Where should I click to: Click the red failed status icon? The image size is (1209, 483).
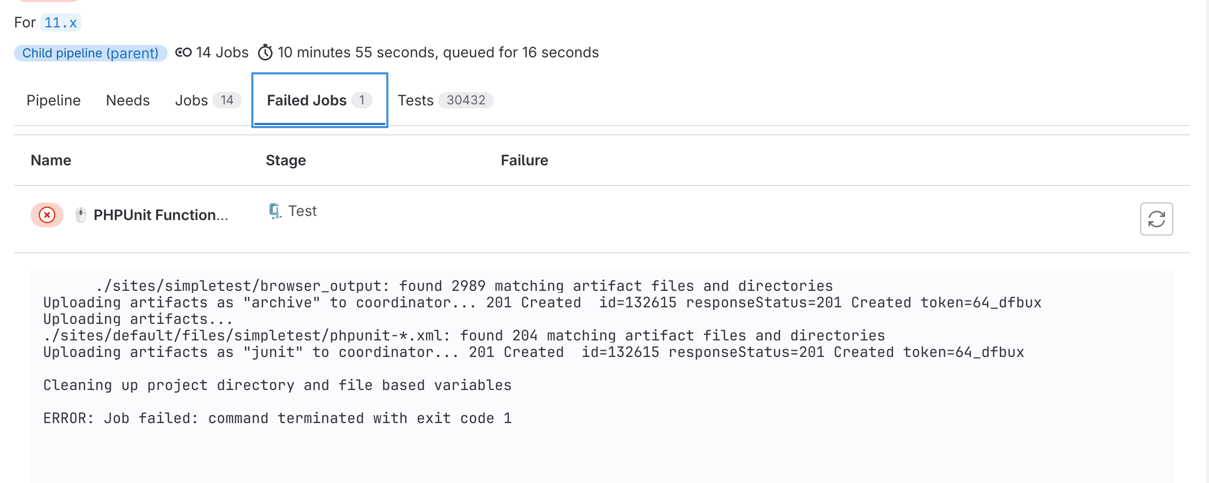[47, 215]
